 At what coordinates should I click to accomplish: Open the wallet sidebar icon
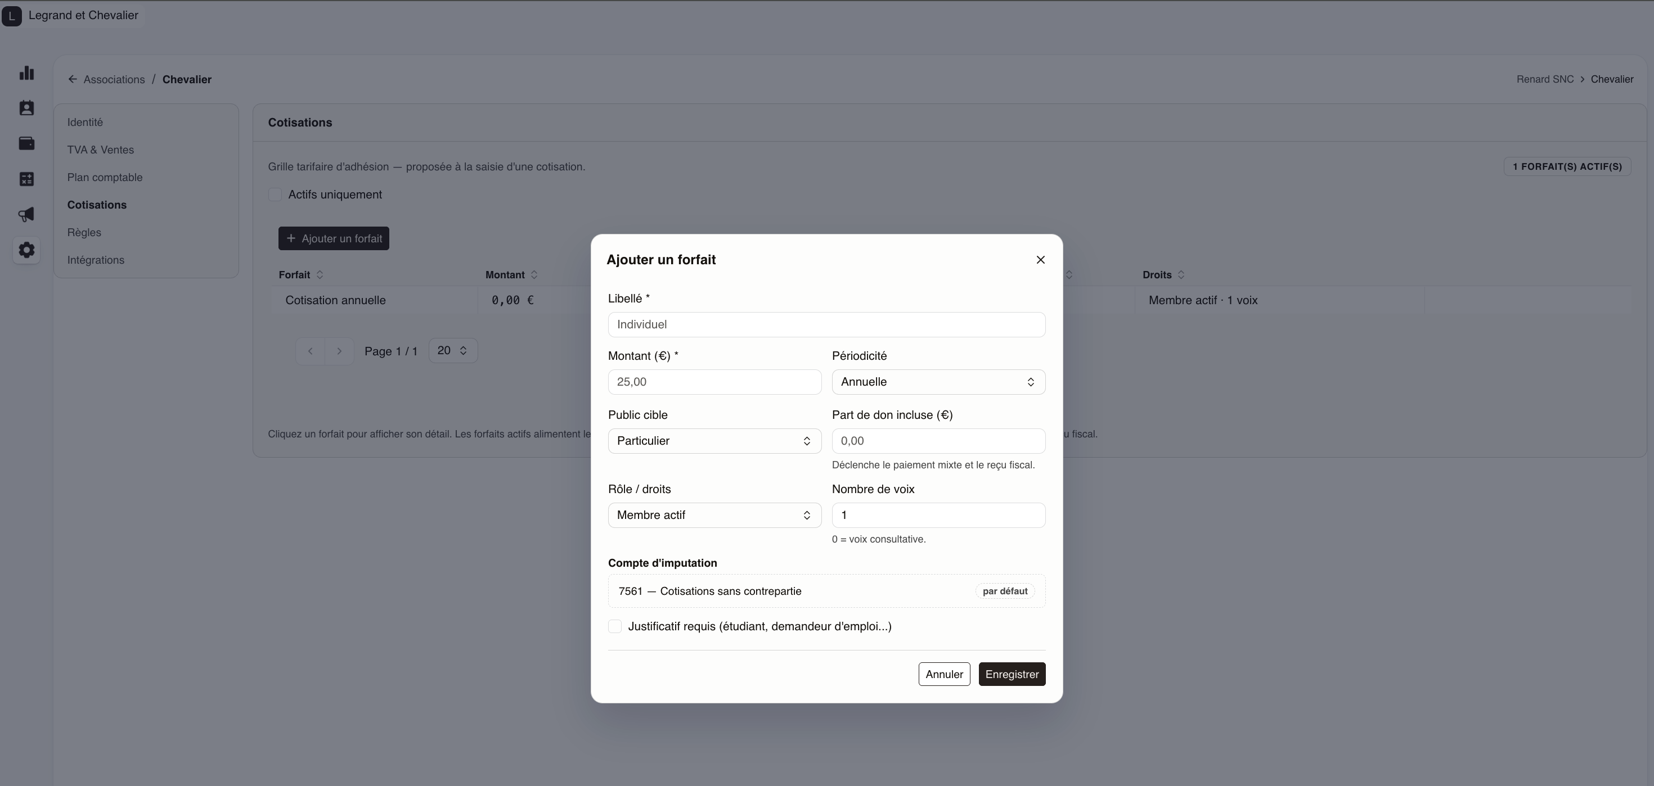click(26, 144)
